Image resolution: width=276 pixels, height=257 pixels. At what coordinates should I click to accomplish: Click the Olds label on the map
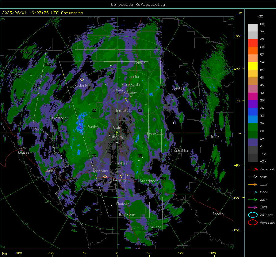point(117,127)
